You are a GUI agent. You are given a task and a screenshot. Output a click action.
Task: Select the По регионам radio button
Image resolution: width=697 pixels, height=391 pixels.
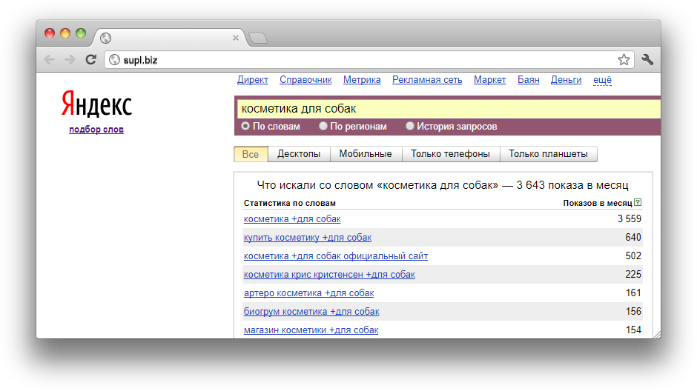(323, 126)
